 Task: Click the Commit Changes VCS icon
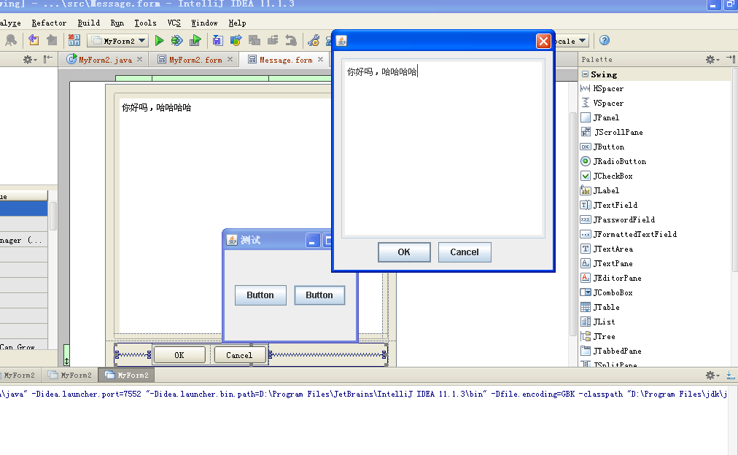236,41
